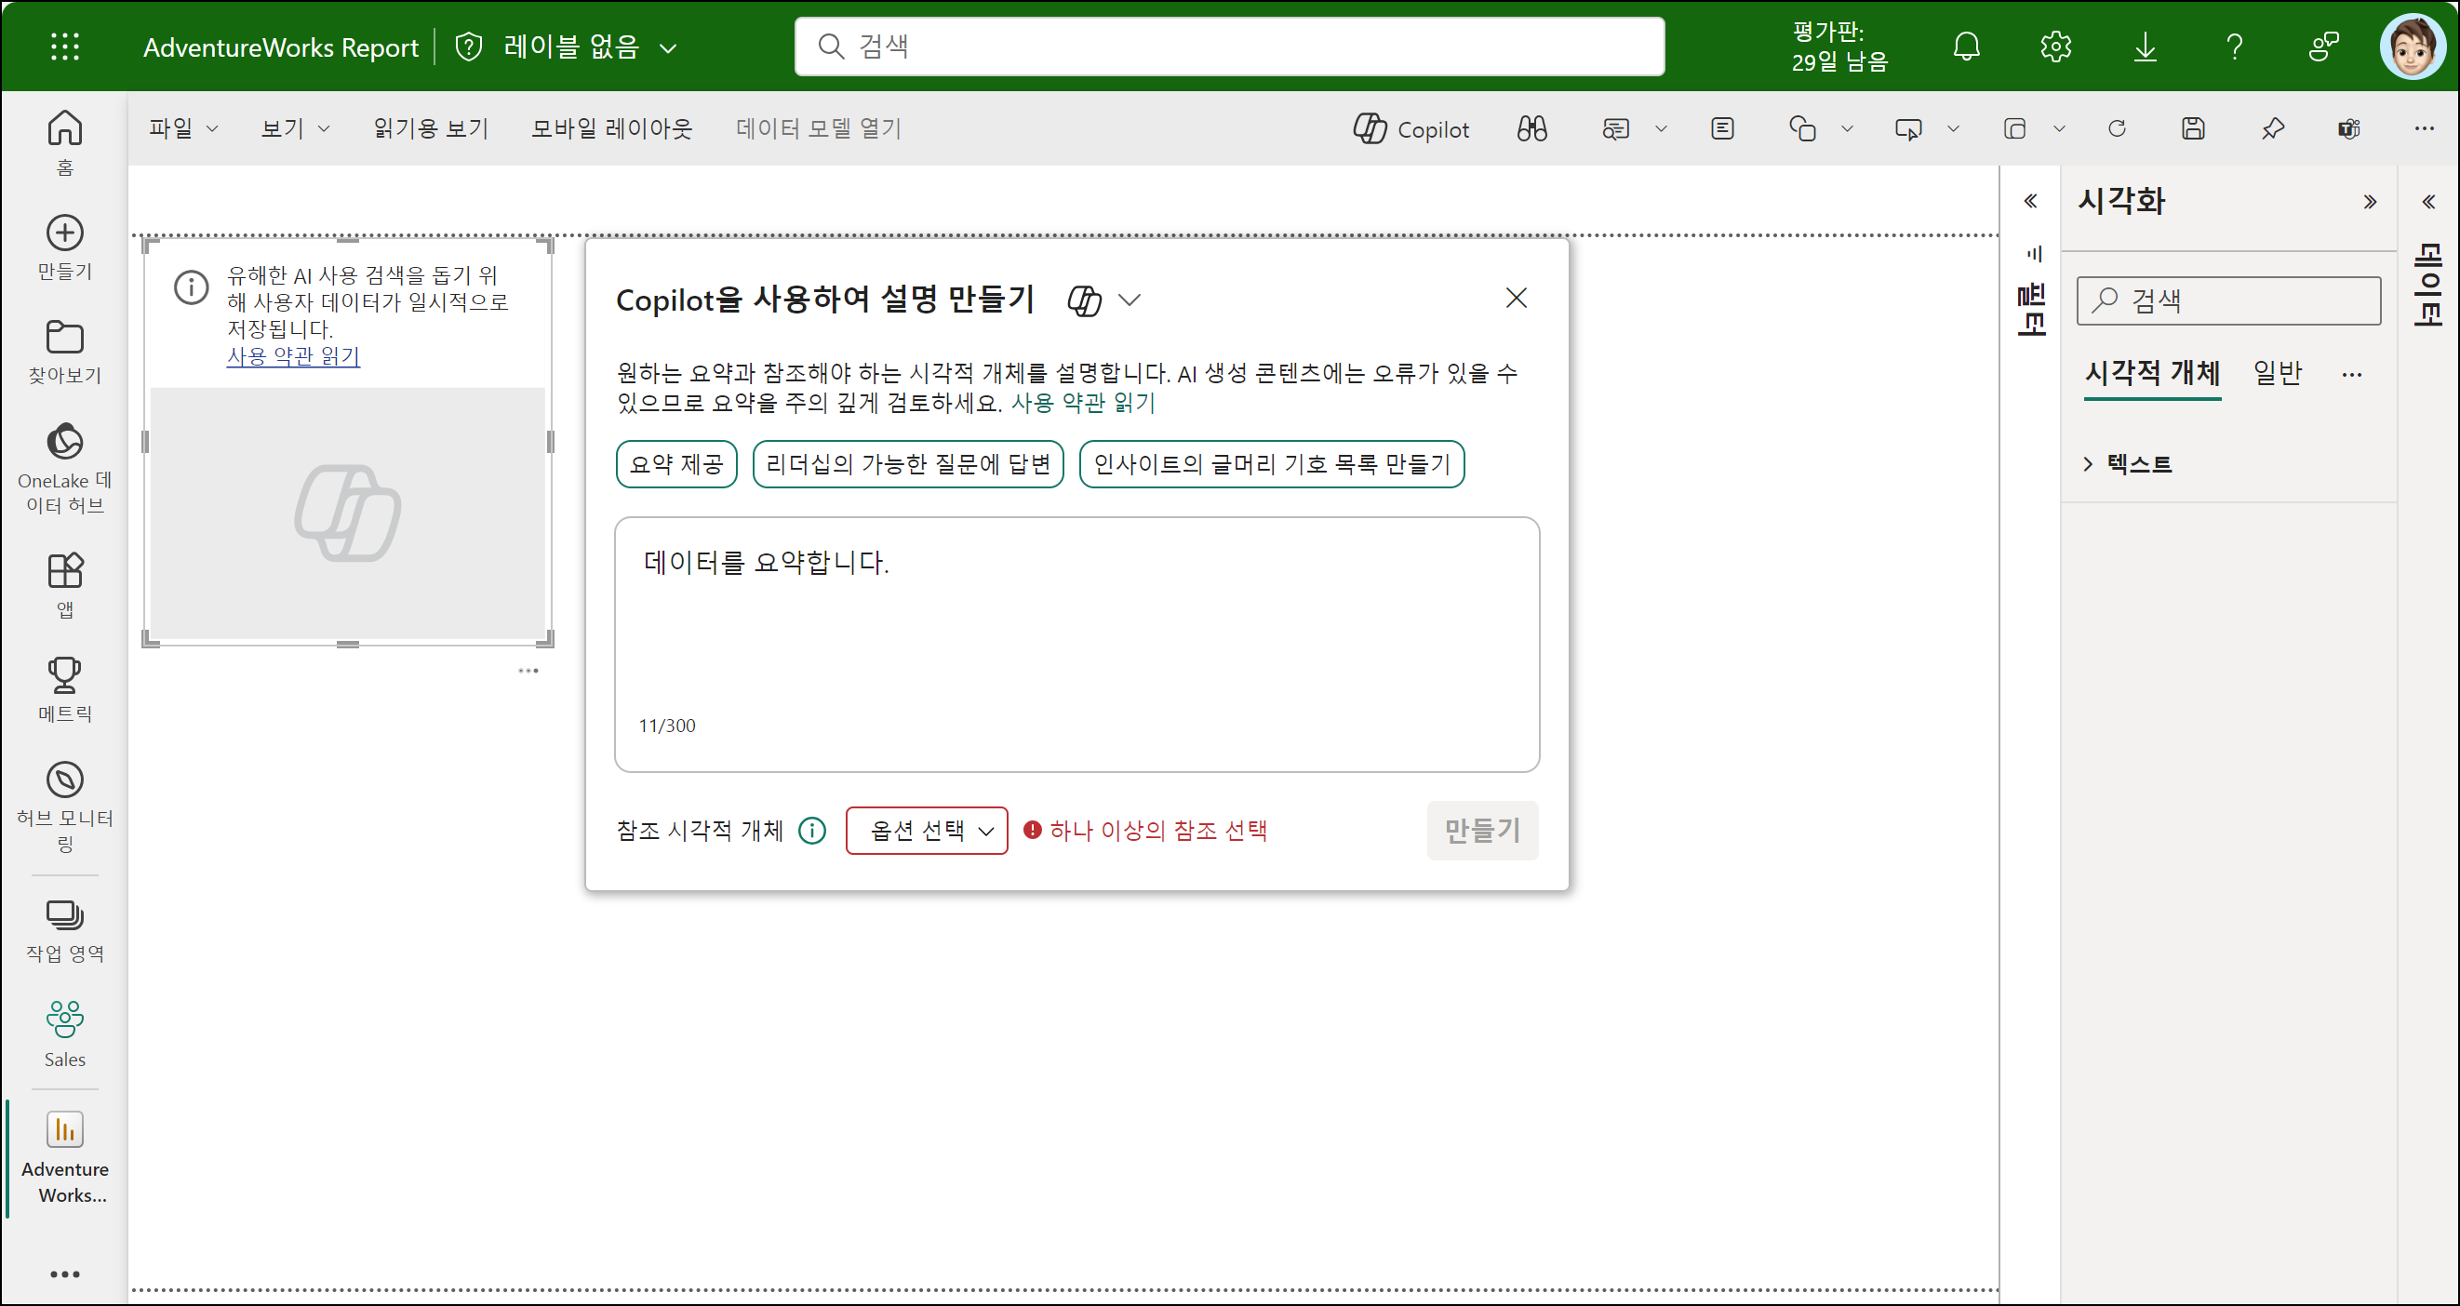This screenshot has height=1306, width=2460.
Task: Open the 레이블 없음 sensitivity dropdown
Action: click(x=570, y=46)
